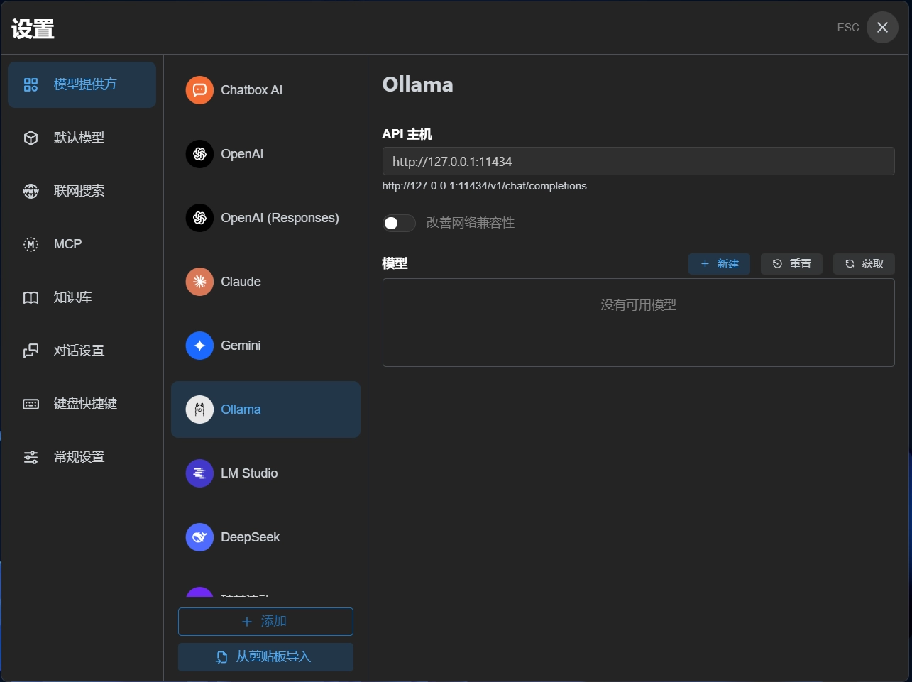Close the settings dialog with X
This screenshot has height=682, width=912.
coord(882,28)
